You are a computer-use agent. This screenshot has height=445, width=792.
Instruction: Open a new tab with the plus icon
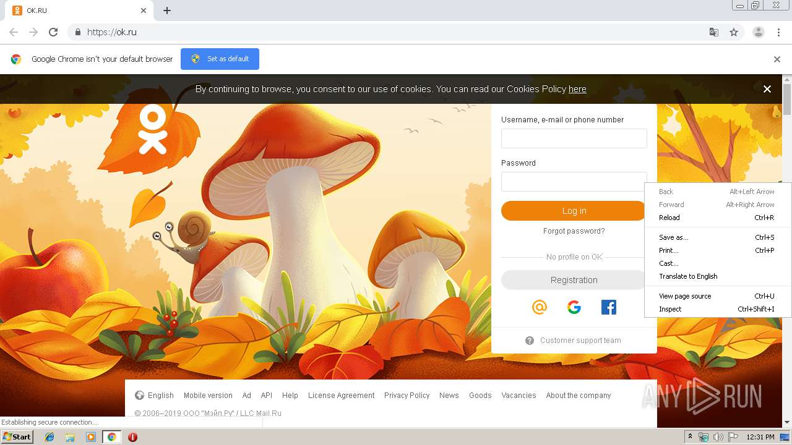167,11
